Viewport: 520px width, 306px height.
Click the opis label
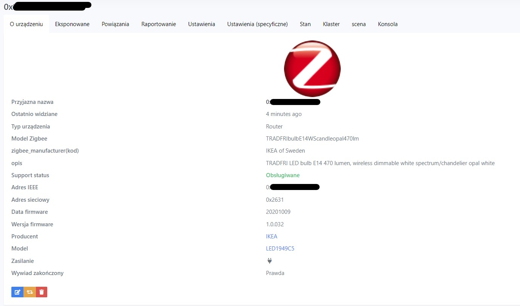pos(17,163)
